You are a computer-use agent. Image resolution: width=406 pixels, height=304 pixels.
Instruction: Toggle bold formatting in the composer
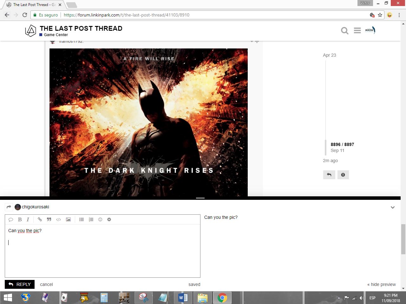coord(20,219)
